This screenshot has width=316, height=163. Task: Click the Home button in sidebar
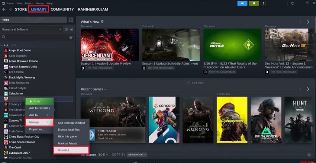click(33, 20)
